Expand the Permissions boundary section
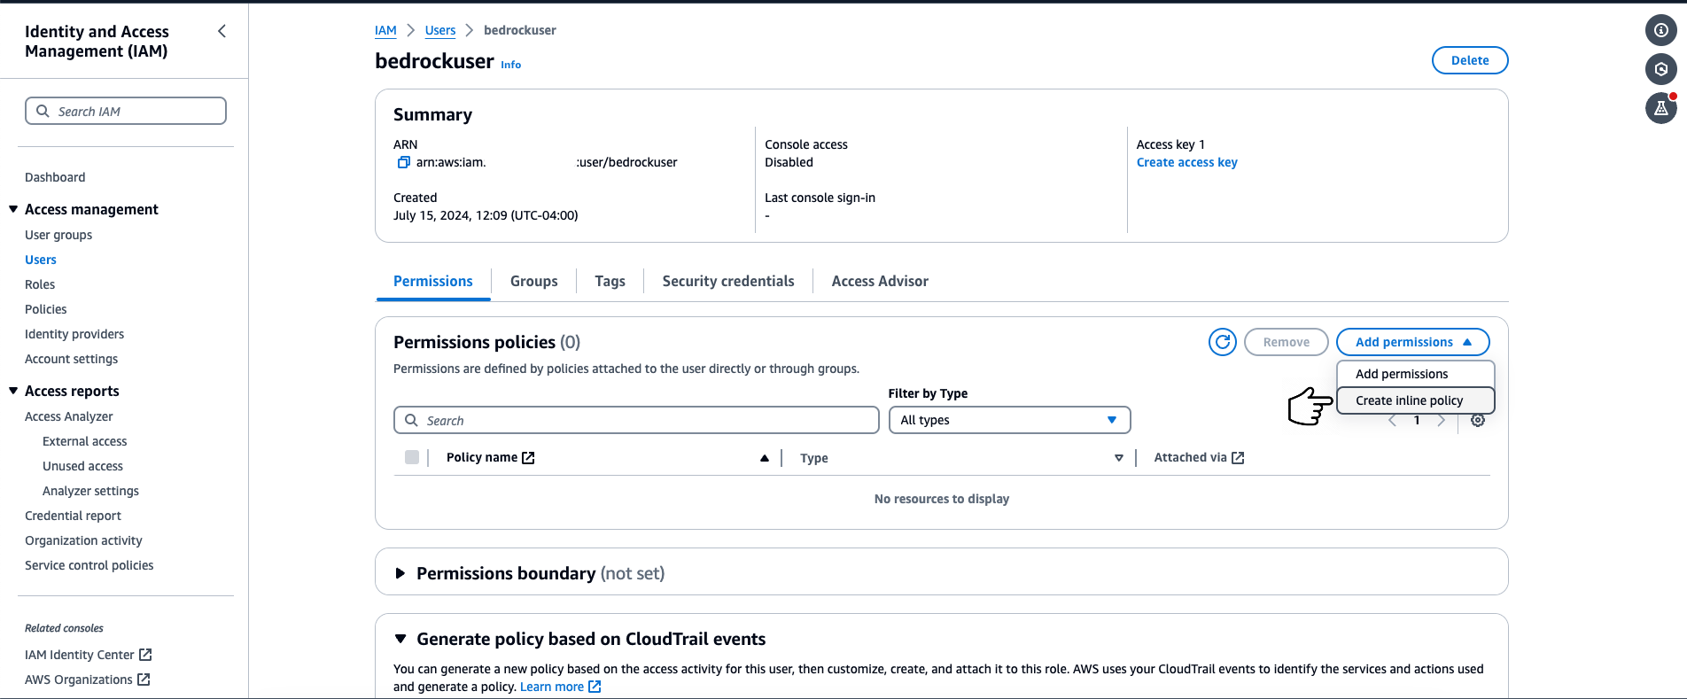The width and height of the screenshot is (1687, 699). pos(400,573)
